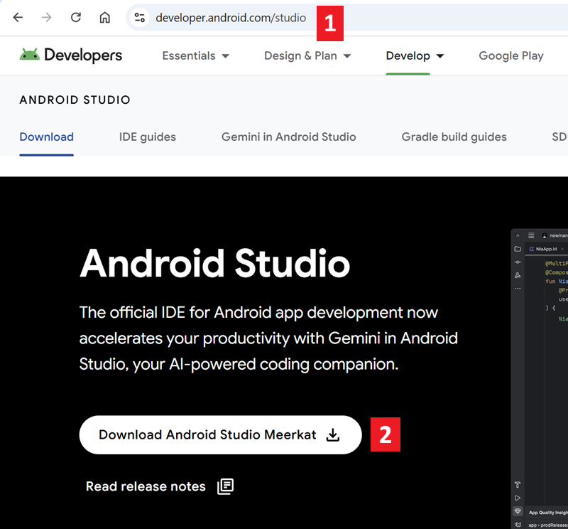Switch to the IDE guides tab
Screen dimensions: 568x529
148,137
